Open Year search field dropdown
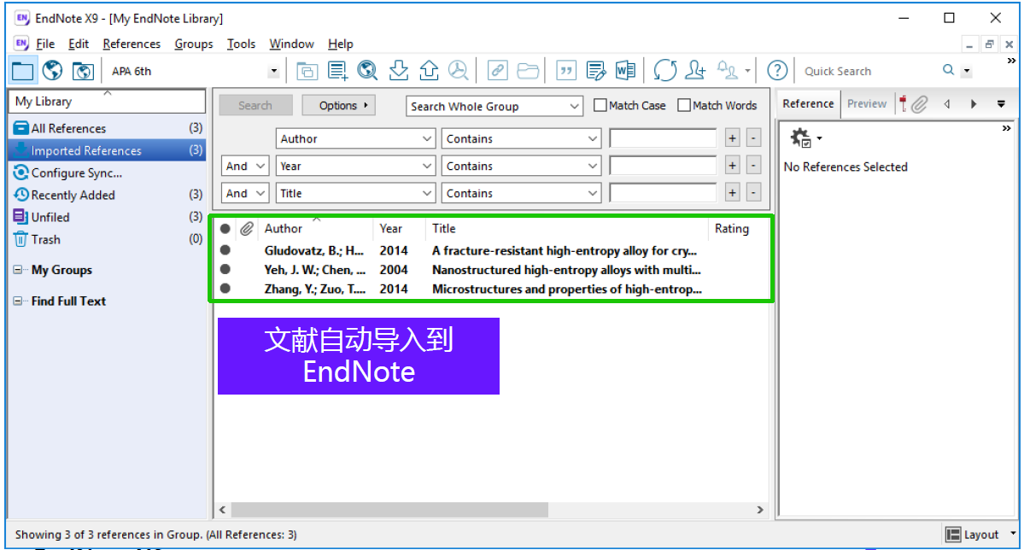The image size is (1024, 550). [x=355, y=166]
